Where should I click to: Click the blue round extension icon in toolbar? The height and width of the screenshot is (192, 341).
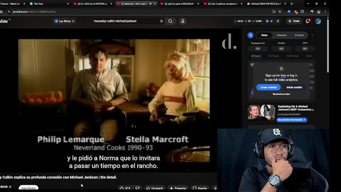pos(289,11)
